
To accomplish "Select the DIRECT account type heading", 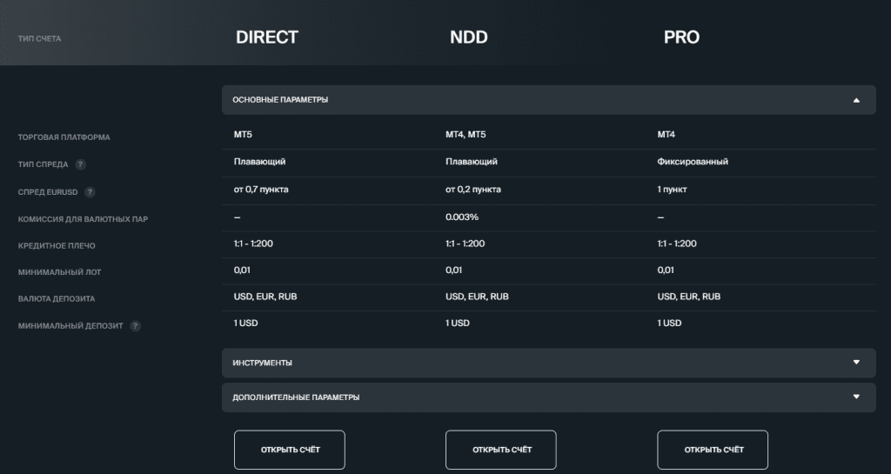I will tap(266, 37).
